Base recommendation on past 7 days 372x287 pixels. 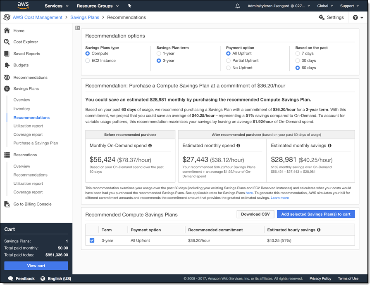pos(298,54)
